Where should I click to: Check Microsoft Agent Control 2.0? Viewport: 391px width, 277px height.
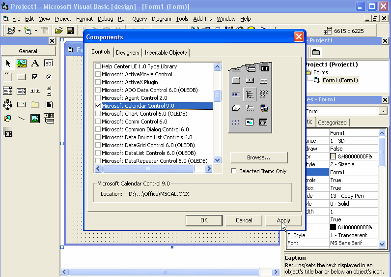coord(98,98)
